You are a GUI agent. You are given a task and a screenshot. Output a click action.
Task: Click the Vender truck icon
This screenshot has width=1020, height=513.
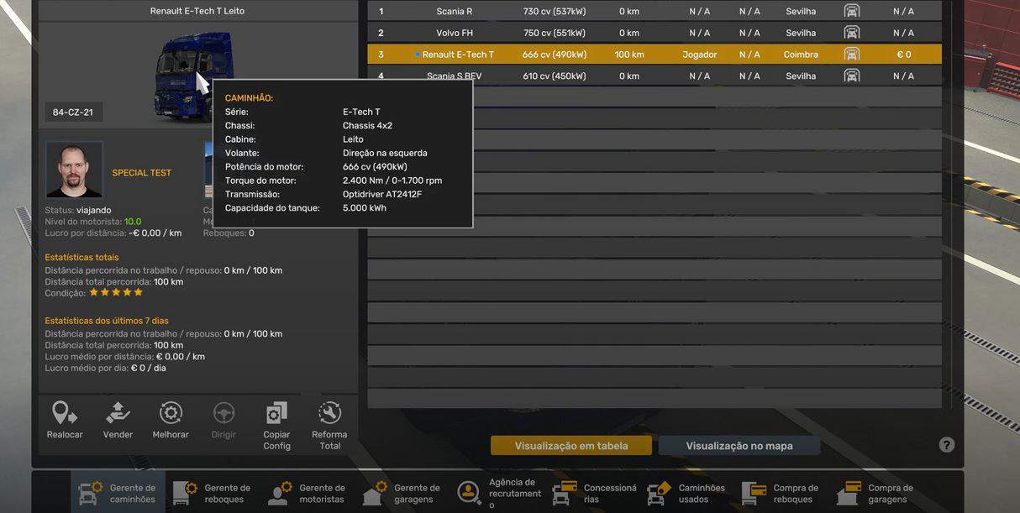118,414
